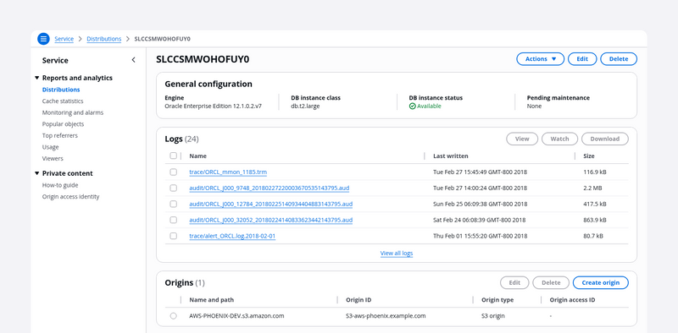The height and width of the screenshot is (333, 678).
Task: Collapse the Private content section
Action: [36, 173]
